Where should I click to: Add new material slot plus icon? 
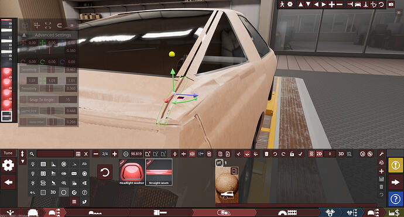click(x=382, y=171)
